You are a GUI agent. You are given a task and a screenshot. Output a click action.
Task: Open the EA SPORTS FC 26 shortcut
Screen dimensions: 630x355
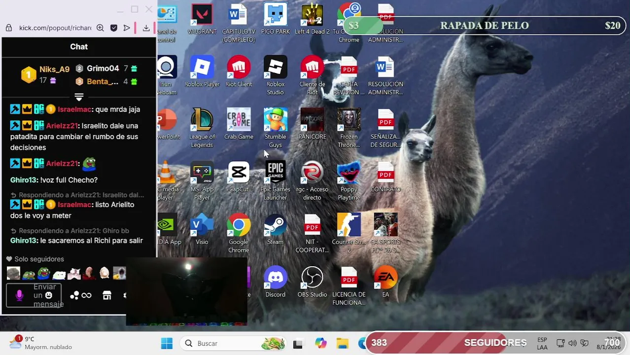(385, 234)
